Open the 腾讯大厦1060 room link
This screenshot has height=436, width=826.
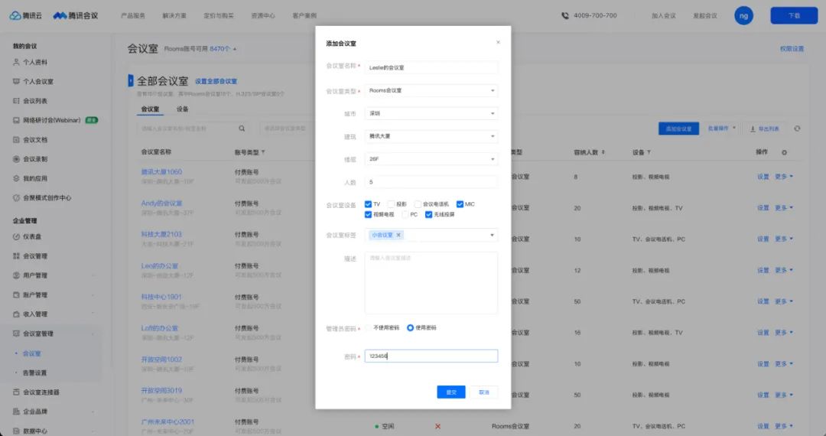tap(161, 171)
